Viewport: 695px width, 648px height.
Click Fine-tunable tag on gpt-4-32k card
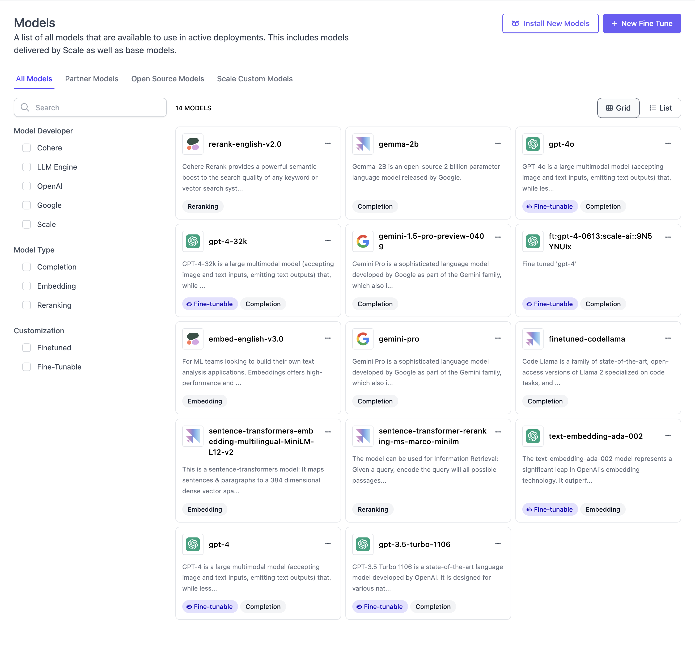(210, 304)
